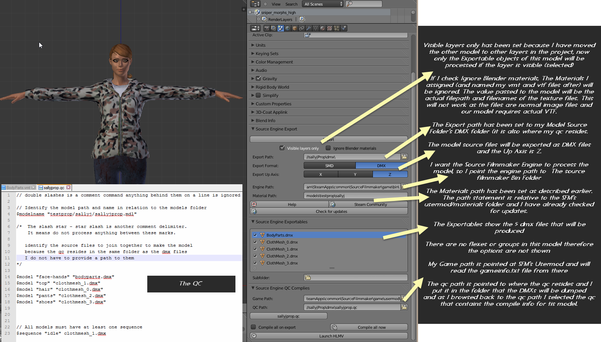Viewport: 601px width, 342px height.
Task: Open the Render properties camera tab
Action: point(267,28)
